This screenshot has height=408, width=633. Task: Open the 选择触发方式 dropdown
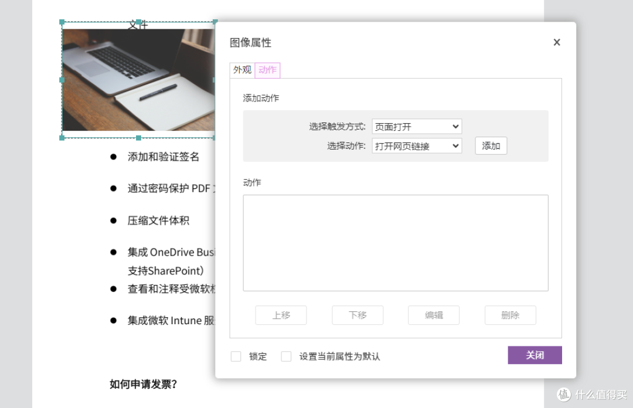417,127
